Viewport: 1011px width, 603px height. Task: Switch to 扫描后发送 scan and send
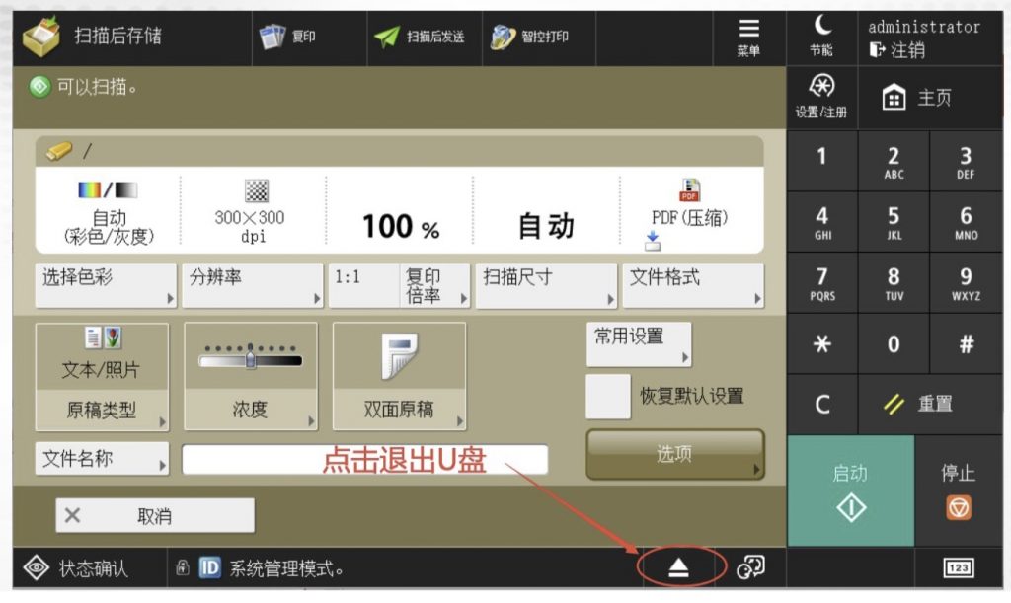(420, 37)
